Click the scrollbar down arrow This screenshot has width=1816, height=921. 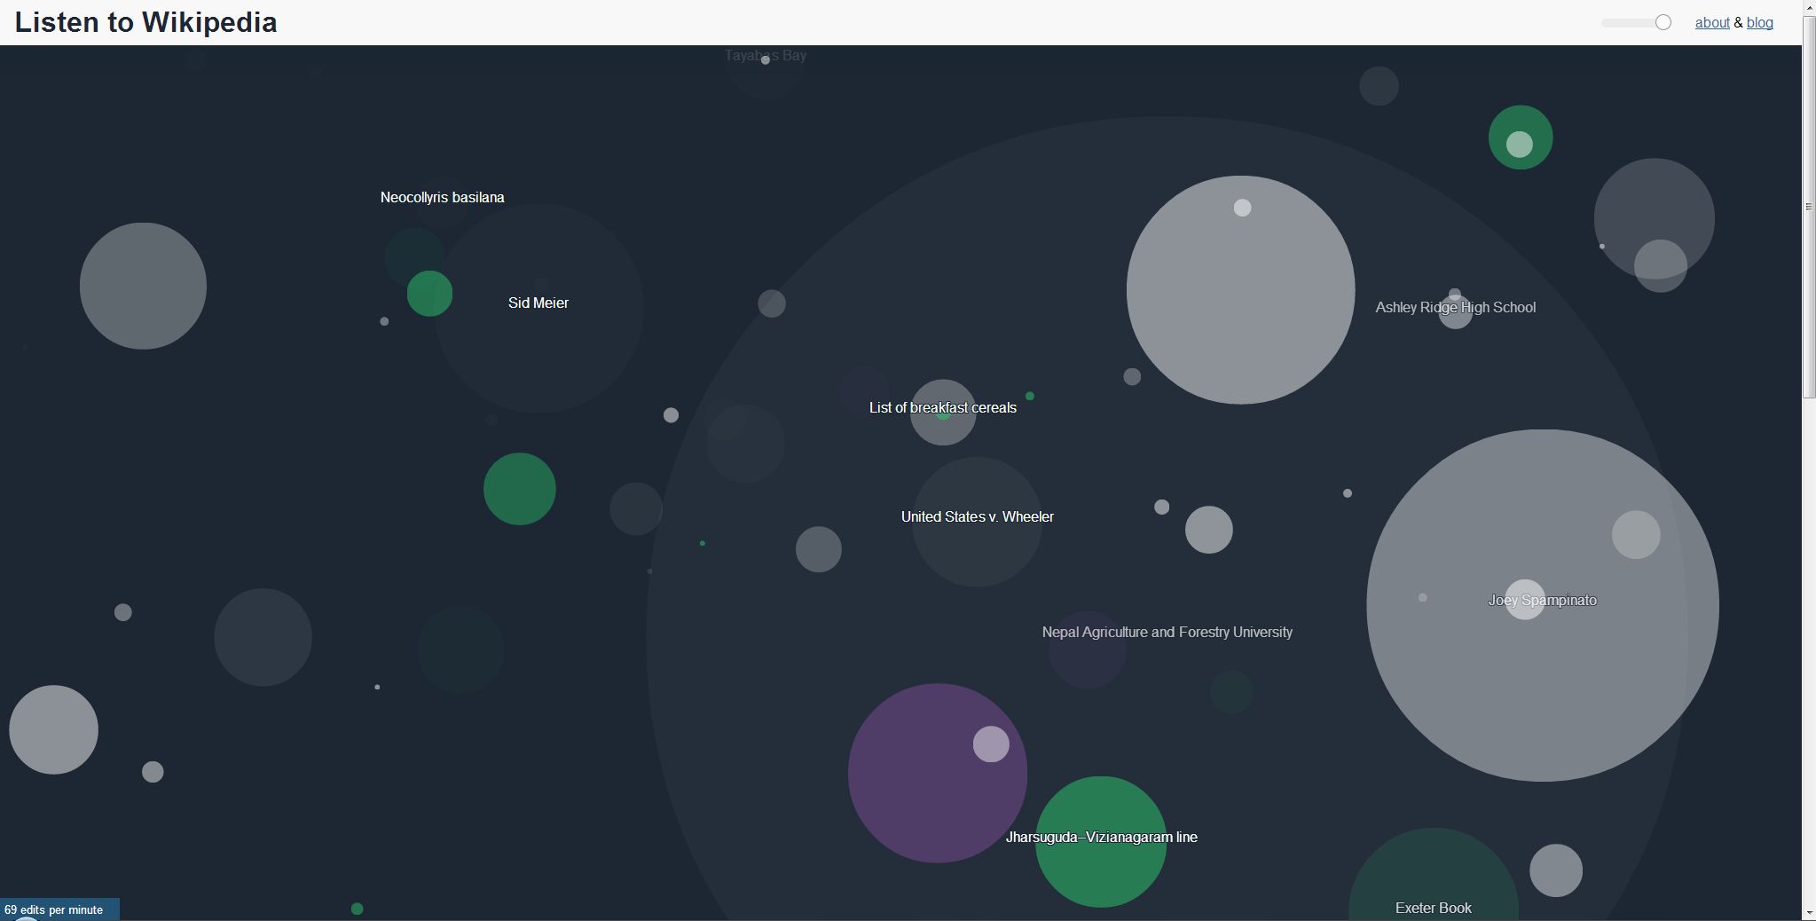coord(1809,913)
